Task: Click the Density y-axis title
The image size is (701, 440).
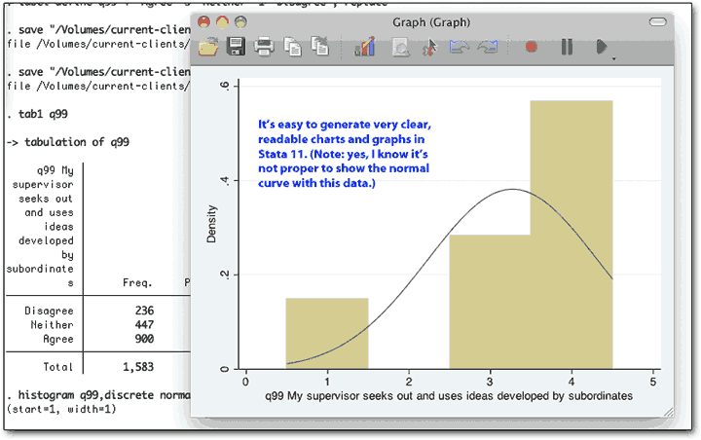Action: (x=211, y=224)
